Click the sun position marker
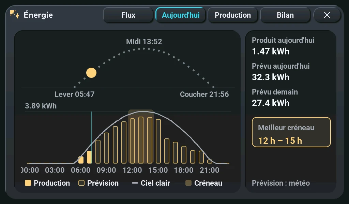The height and width of the screenshot is (204, 349). (x=91, y=73)
